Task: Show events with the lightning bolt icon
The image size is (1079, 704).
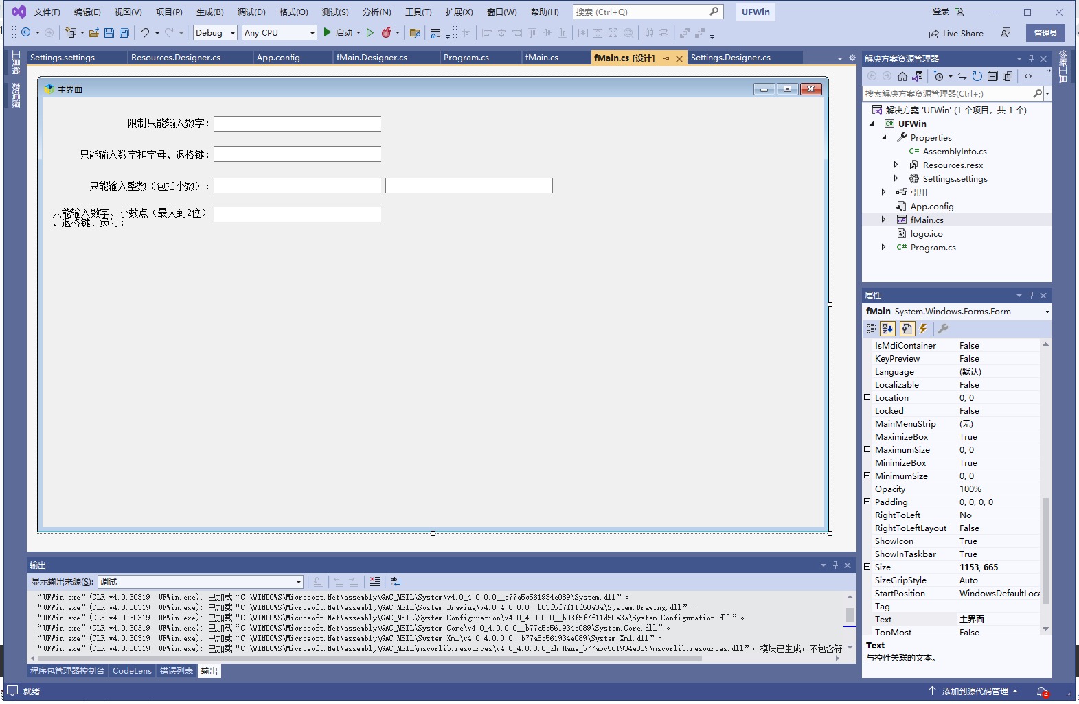Action: click(923, 329)
